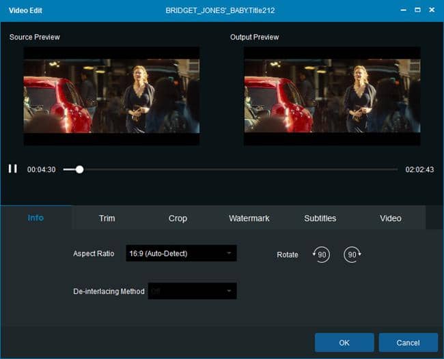
Task: Switch to the Video tab
Action: point(391,218)
